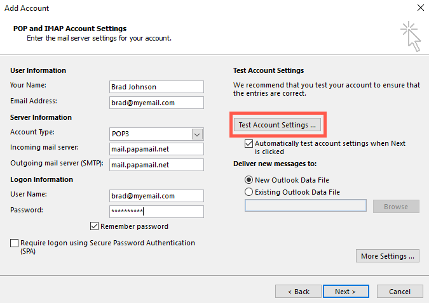
Task: Focus the Email Address input field
Action: [156, 103]
